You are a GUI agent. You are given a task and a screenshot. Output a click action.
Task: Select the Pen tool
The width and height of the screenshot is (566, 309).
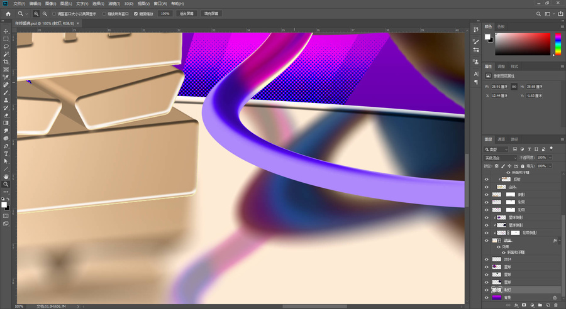6,146
